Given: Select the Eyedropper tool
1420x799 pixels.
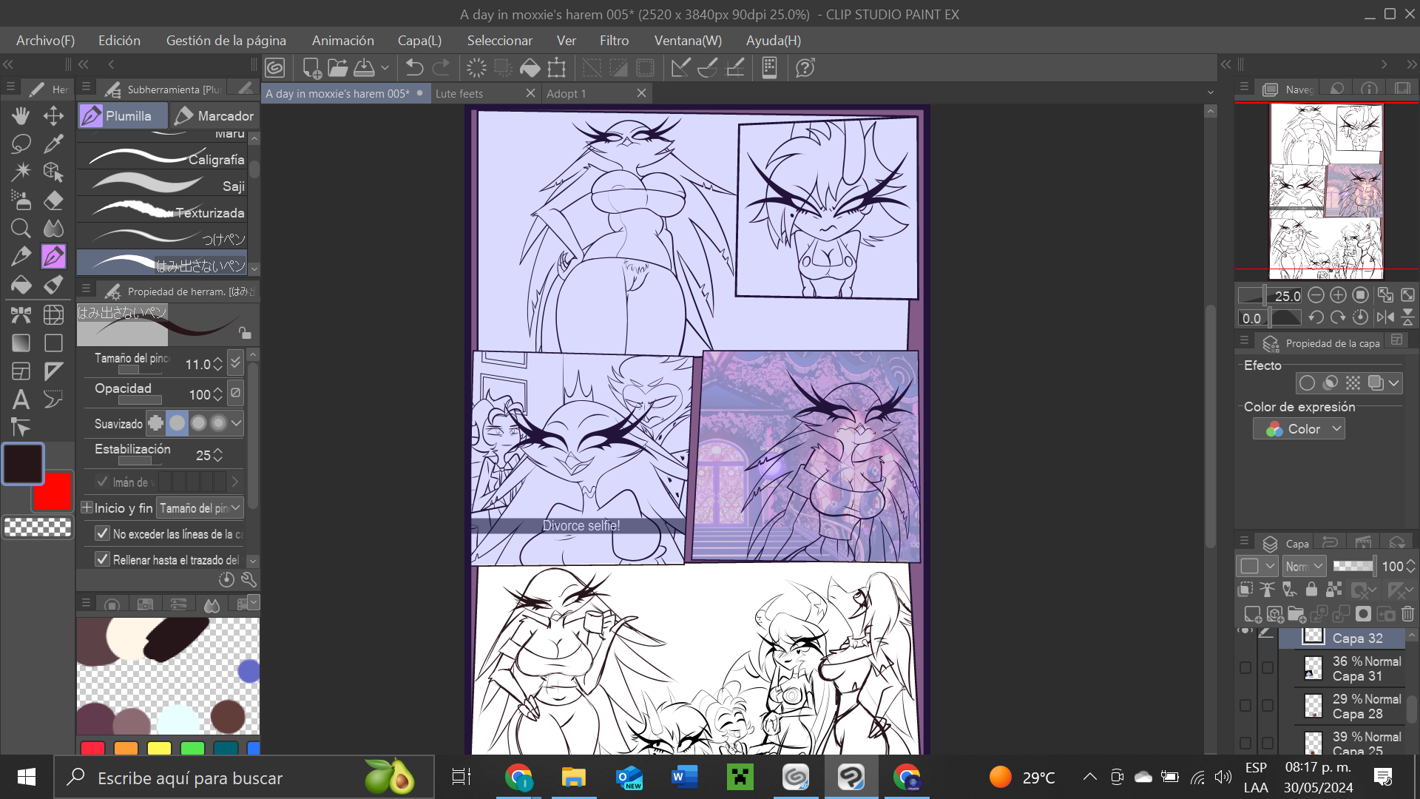Looking at the screenshot, I should (53, 144).
